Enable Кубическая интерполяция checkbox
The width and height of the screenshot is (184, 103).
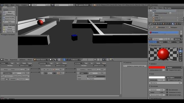click(167, 95)
